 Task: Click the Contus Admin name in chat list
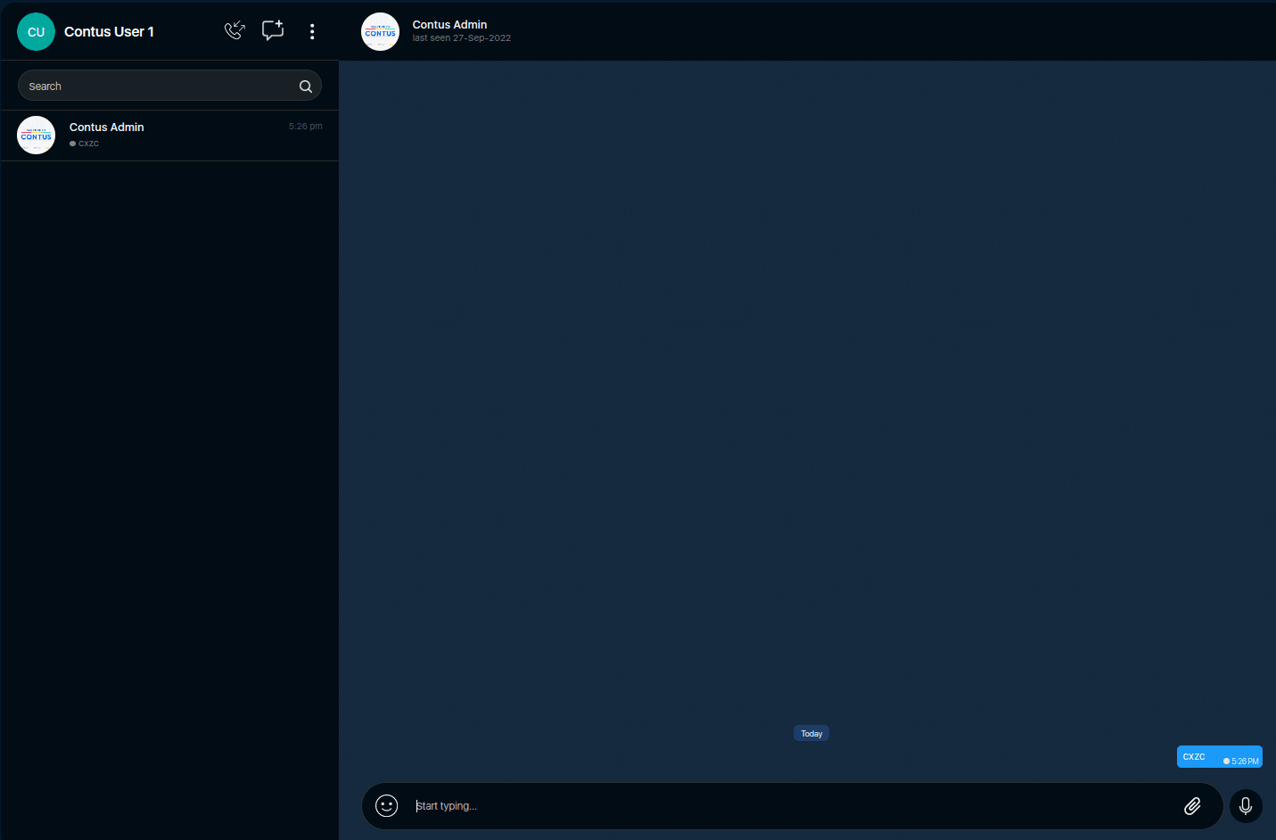(107, 128)
